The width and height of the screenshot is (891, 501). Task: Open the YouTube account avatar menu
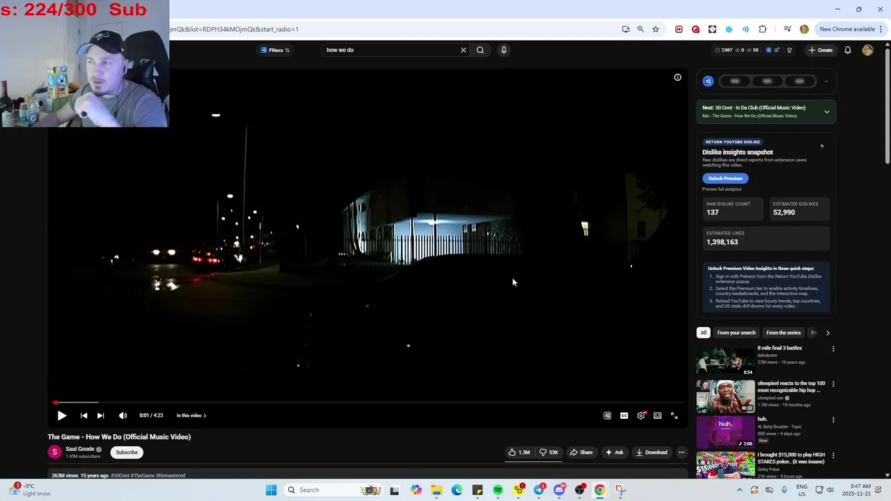click(x=867, y=50)
